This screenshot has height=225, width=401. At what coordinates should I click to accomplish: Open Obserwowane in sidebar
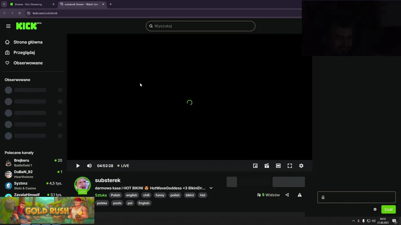click(28, 63)
